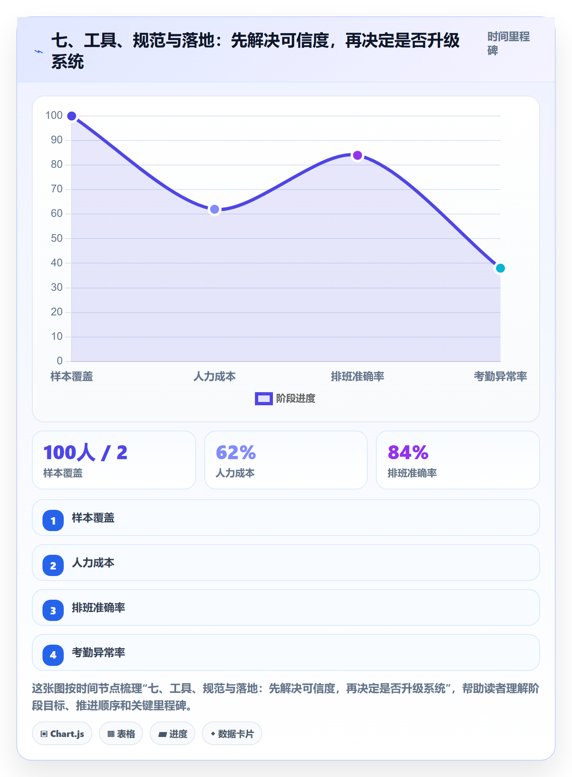Click the 表格 tag chip
Screen dimensions: 572x777
pyautogui.click(x=121, y=734)
